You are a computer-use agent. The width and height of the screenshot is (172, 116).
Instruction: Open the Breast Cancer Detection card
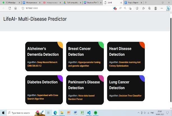[85, 56]
